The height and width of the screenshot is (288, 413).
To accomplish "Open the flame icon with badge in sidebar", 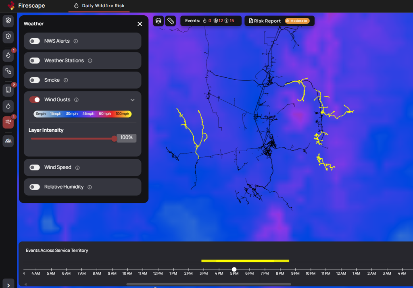I will [x=8, y=55].
